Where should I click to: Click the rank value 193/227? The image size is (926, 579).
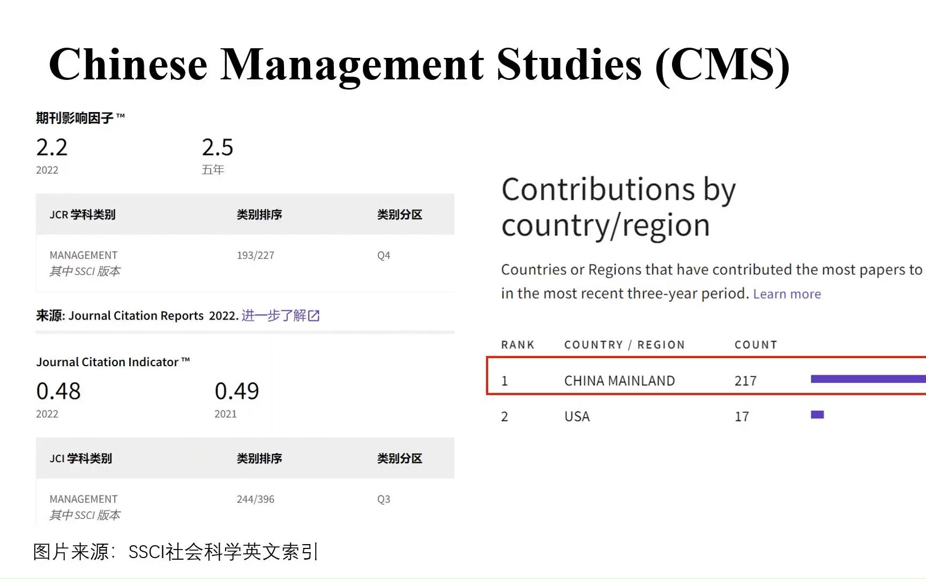click(256, 255)
